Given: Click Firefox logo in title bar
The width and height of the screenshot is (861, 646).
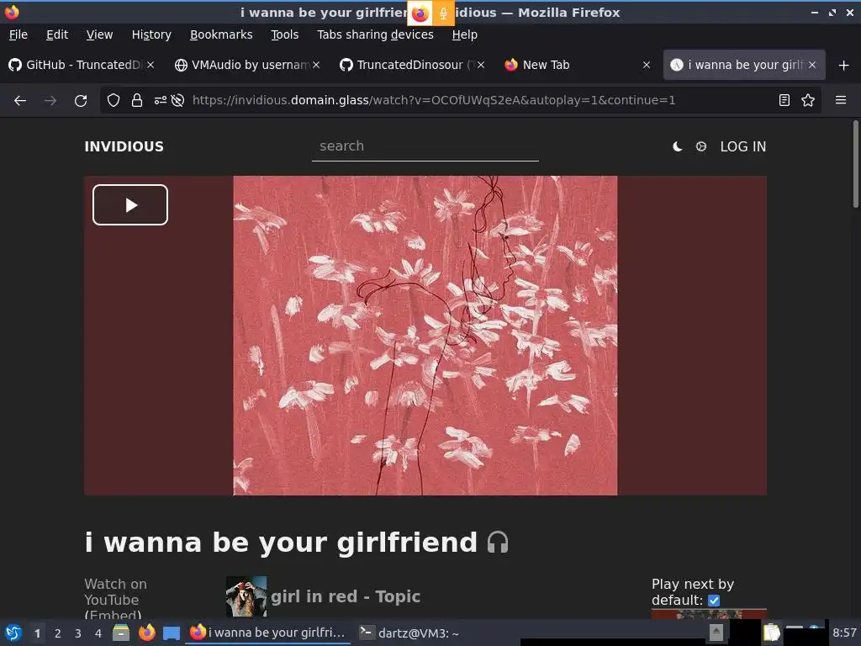Looking at the screenshot, I should pyautogui.click(x=12, y=12).
